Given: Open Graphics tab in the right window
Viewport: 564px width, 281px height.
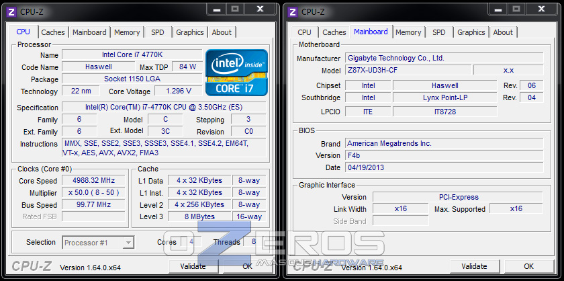Looking at the screenshot, I should (471, 32).
